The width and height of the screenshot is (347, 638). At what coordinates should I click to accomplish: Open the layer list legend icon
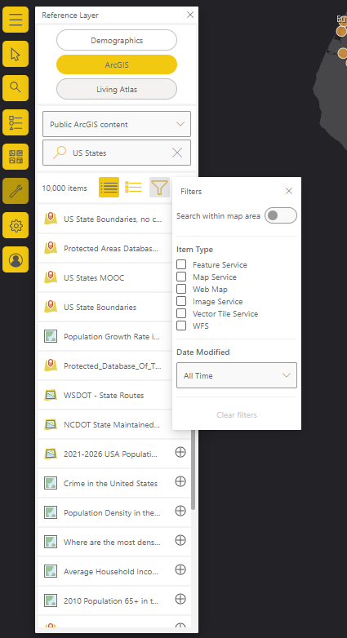16,122
